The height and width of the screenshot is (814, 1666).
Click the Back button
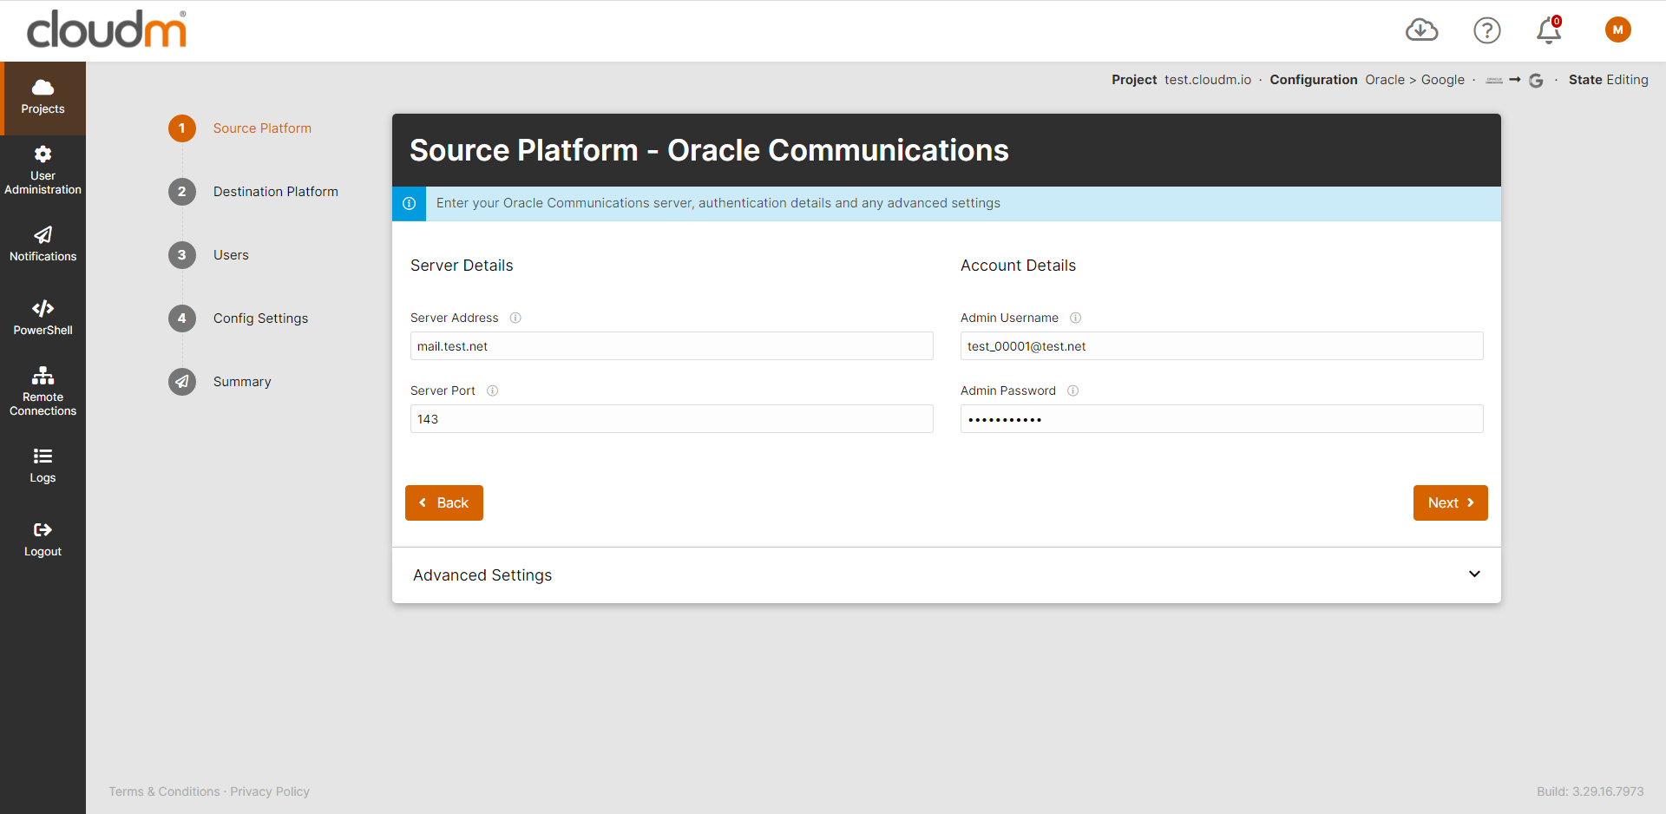(x=444, y=503)
